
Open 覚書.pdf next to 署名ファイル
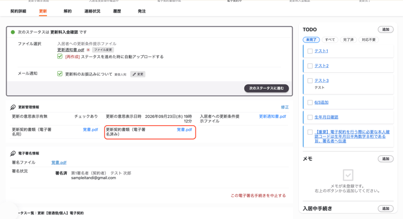pos(59,162)
